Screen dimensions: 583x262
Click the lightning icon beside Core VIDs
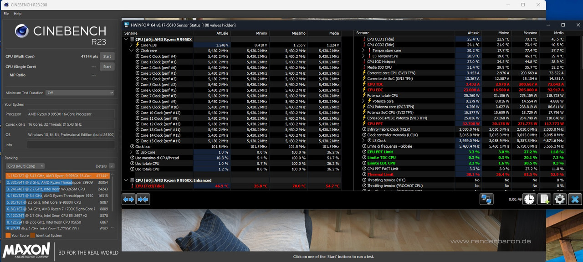pyautogui.click(x=138, y=45)
